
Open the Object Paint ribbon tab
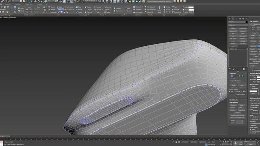[x=29, y=4]
